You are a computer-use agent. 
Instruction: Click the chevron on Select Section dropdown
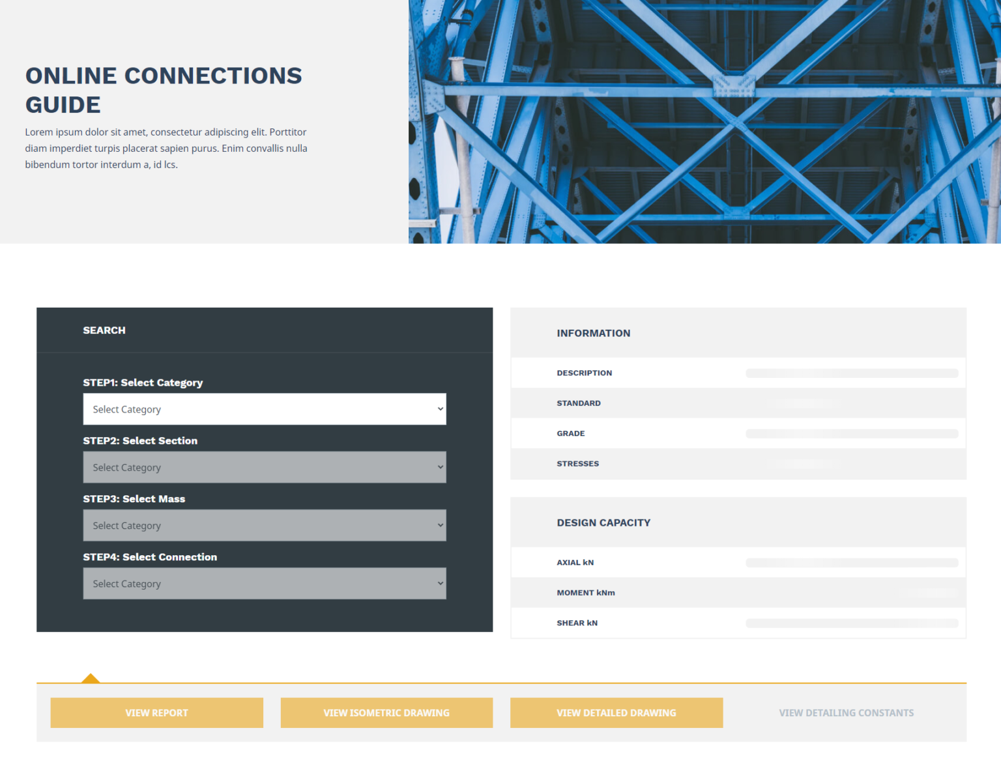pyautogui.click(x=439, y=467)
